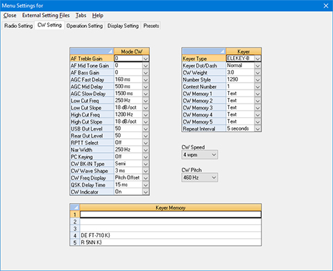Open AGC Slow Delay dropdown
Screen dimensions: 333x271
pyautogui.click(x=146, y=94)
